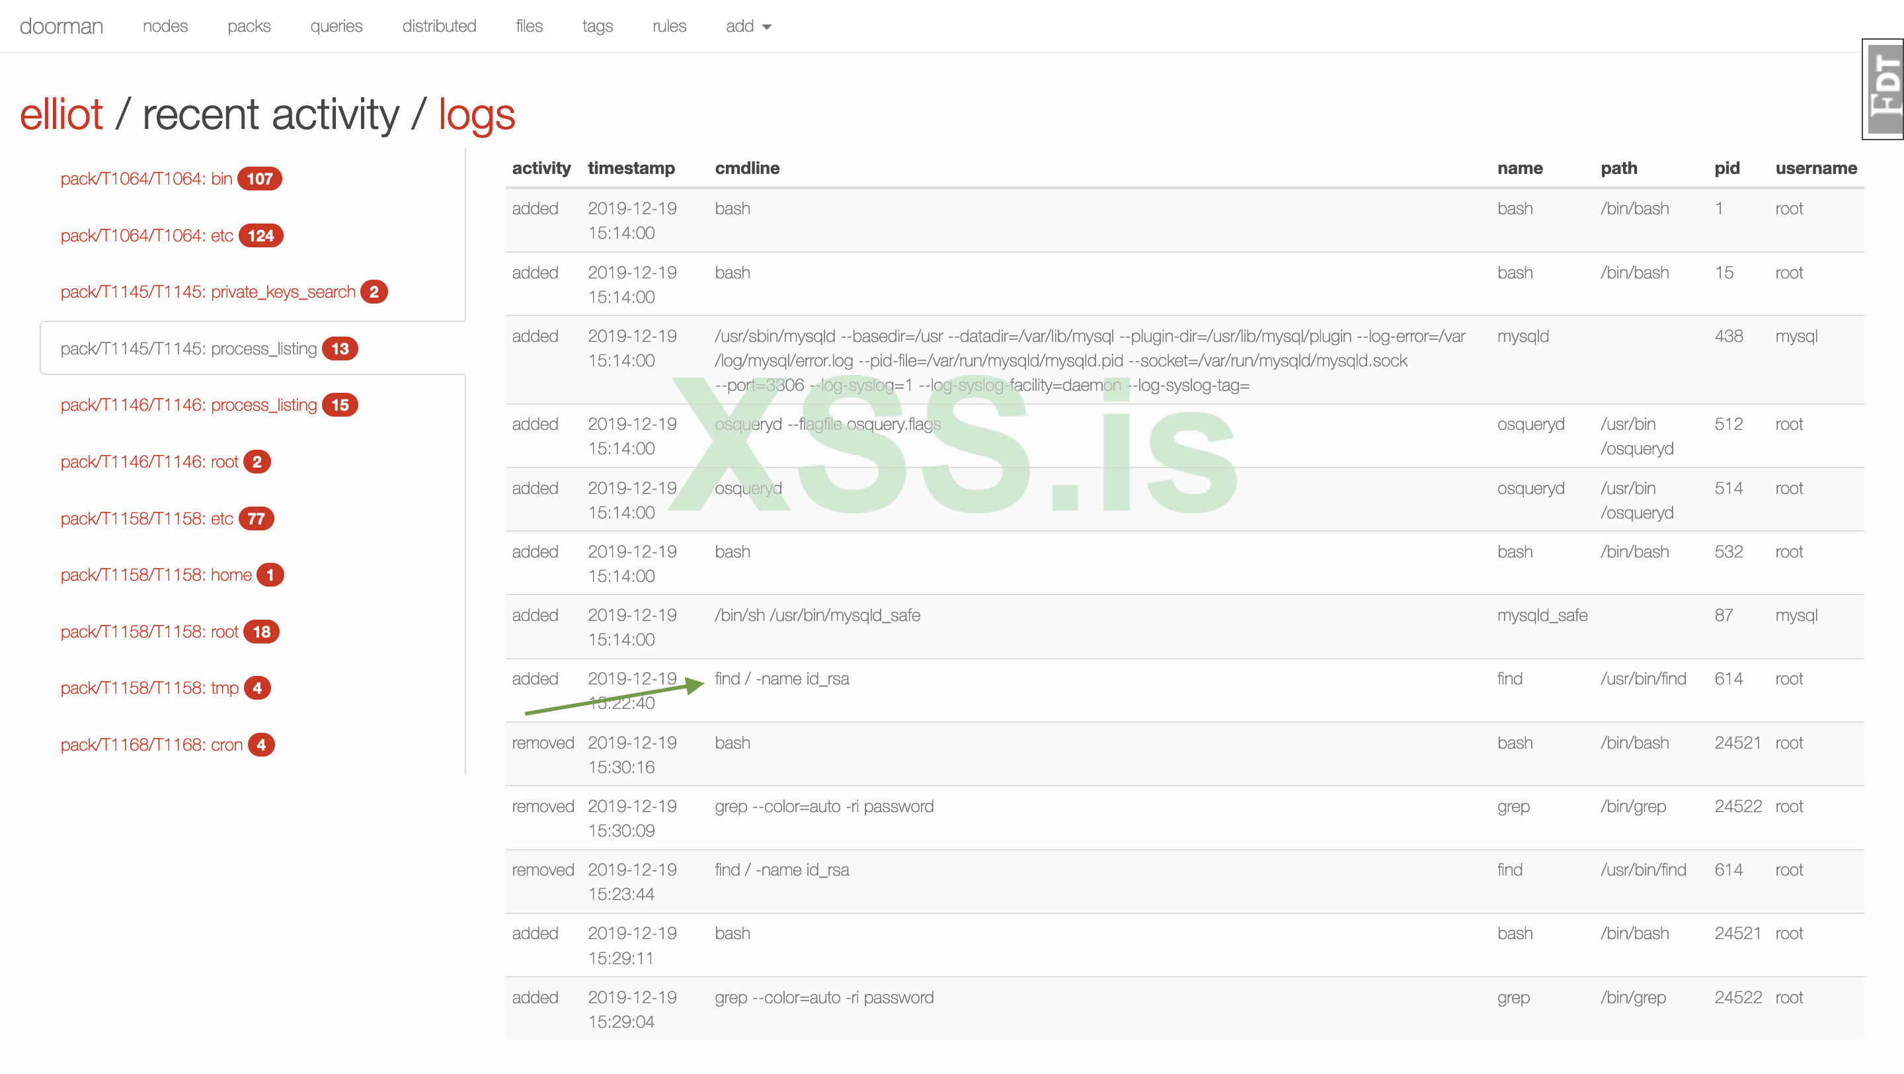The width and height of the screenshot is (1904, 1074).
Task: Click the elliot breadcrumb link
Action: [x=61, y=114]
